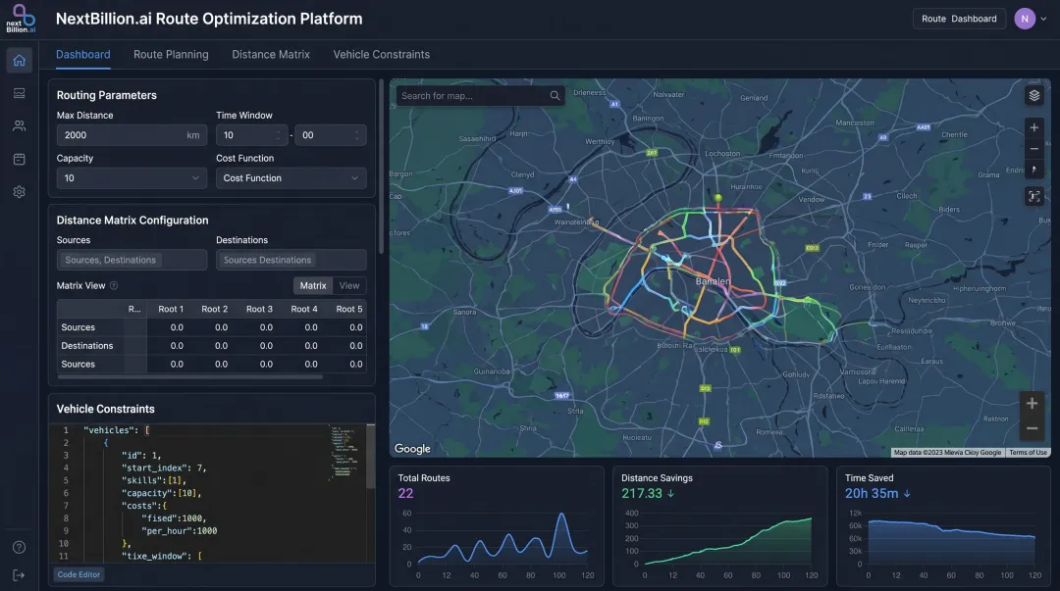Click the left panel vertical scrollbar
The height and width of the screenshot is (591, 1060).
click(x=381, y=167)
